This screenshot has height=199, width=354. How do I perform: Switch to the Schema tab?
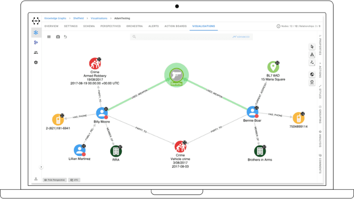coord(89,26)
